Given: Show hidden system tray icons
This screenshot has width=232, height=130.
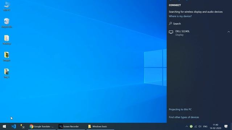Looking at the screenshot, I should (187, 126).
